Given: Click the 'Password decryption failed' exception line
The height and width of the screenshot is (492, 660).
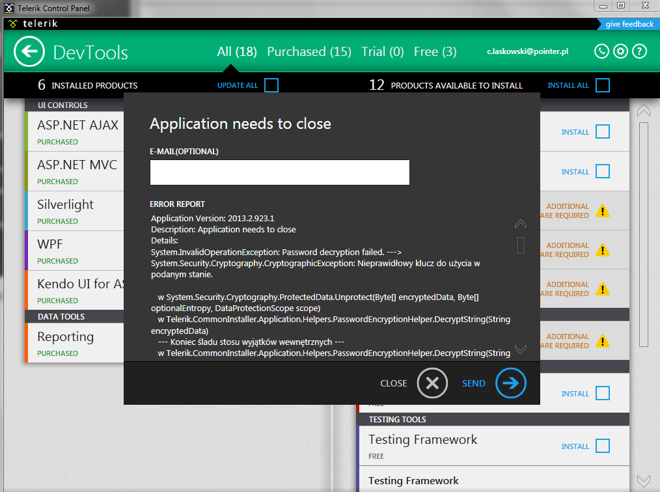Looking at the screenshot, I should 276,252.
